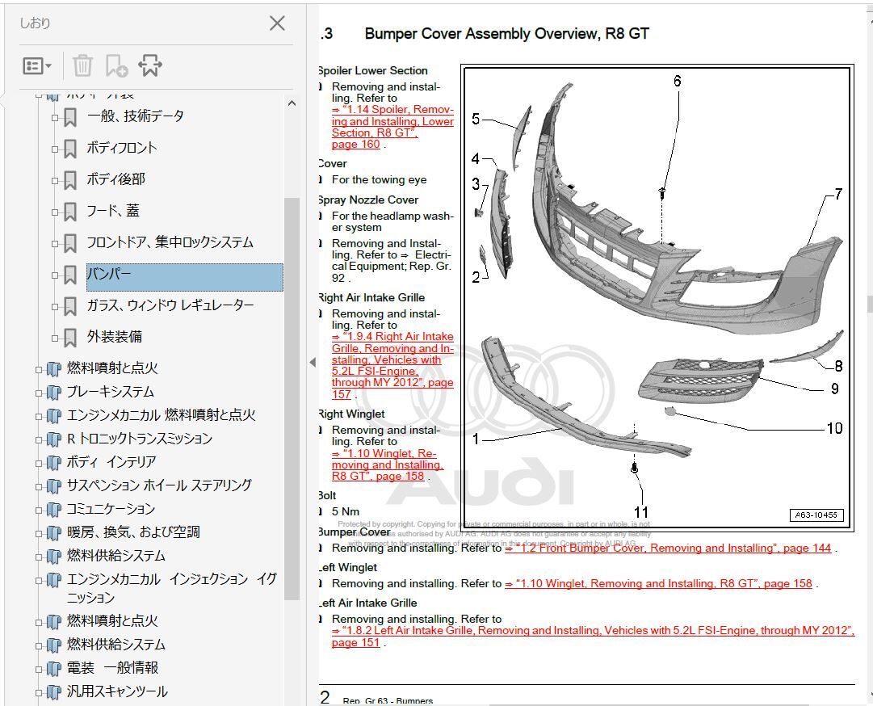Open the R トロニックトランスミッション section
The width and height of the screenshot is (873, 706).
click(x=139, y=439)
